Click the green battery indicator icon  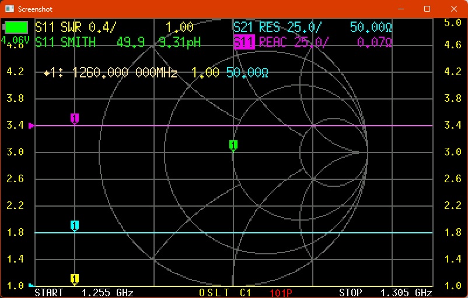pyautogui.click(x=16, y=27)
